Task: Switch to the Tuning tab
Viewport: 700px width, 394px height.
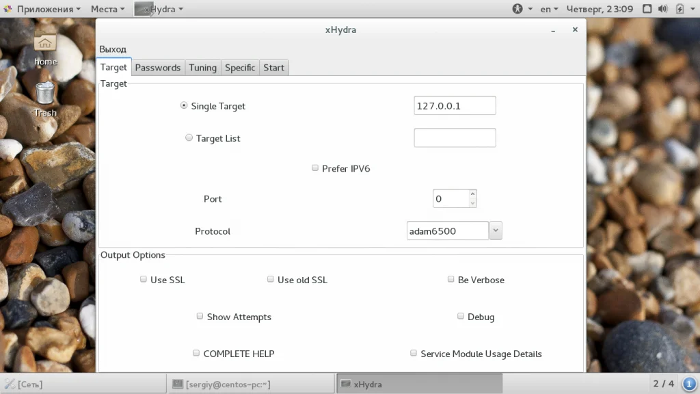Action: click(x=202, y=68)
